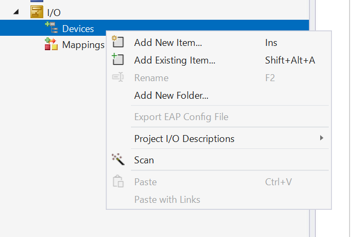Click the Add New Item icon
The image size is (364, 237).
(x=118, y=43)
